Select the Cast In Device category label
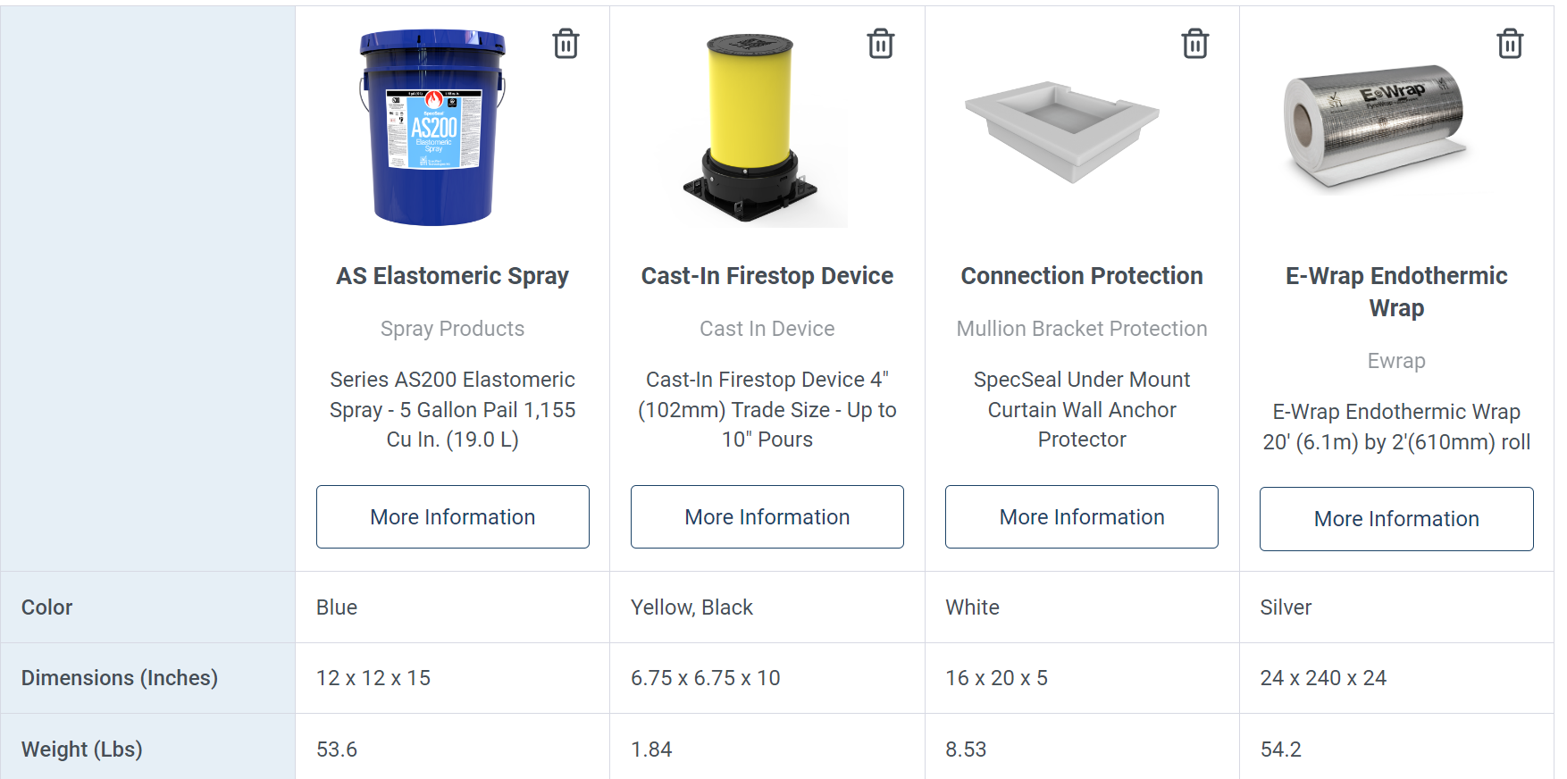 click(767, 329)
